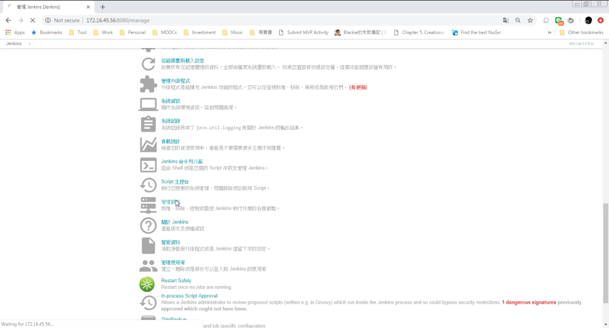Click the auto-refresh link at top right
The width and height of the screenshot is (609, 328).
coord(581,43)
